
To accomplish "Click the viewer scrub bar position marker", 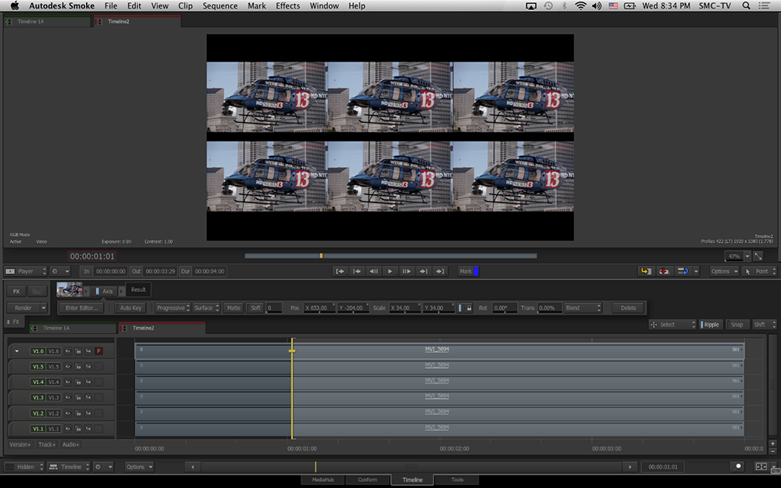I will click(321, 255).
